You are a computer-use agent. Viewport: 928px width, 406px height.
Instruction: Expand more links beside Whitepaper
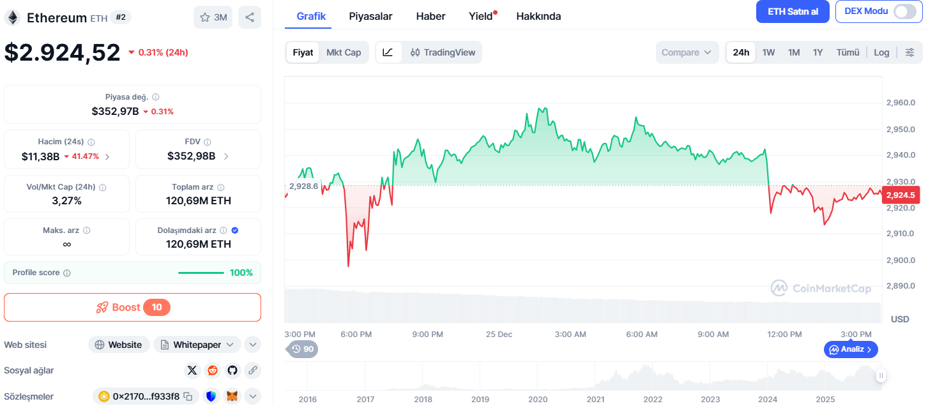tap(253, 345)
